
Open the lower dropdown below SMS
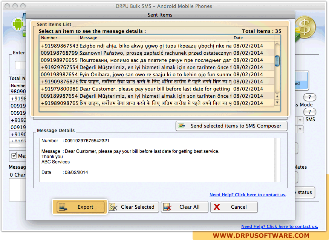[300, 129]
